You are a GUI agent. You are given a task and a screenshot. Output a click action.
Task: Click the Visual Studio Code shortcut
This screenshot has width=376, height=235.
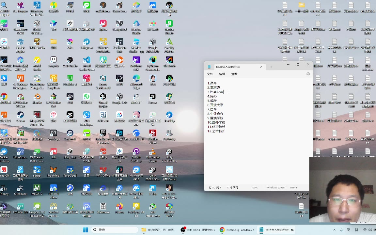[x=86, y=64]
